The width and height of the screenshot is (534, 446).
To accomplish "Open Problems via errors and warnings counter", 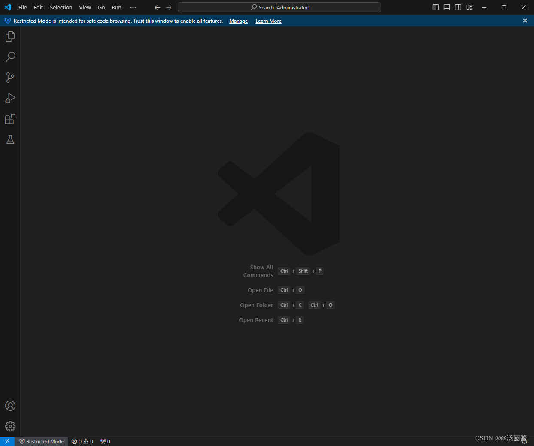I will (x=82, y=441).
